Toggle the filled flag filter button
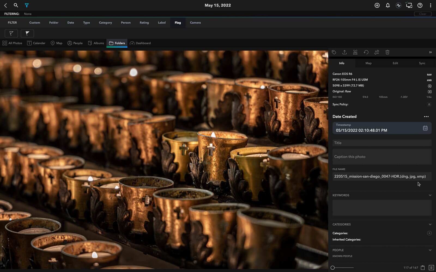The image size is (436, 272). pos(27,33)
